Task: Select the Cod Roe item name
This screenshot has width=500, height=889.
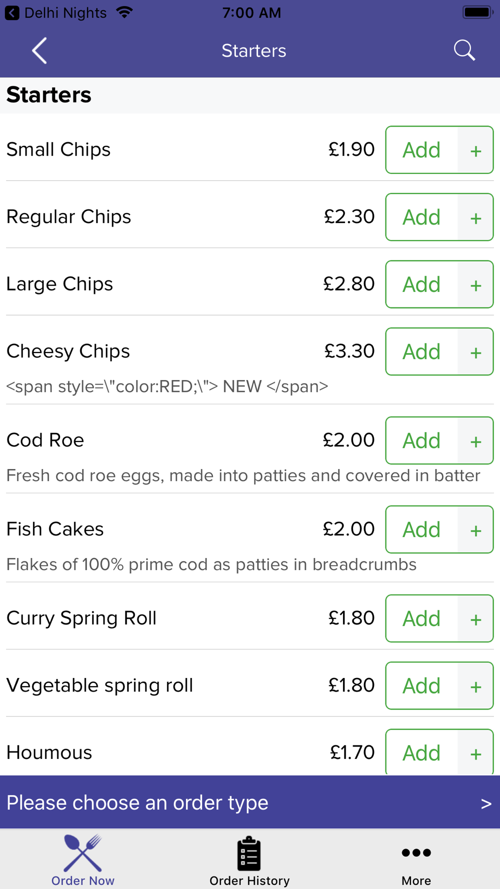Action: pyautogui.click(x=45, y=440)
